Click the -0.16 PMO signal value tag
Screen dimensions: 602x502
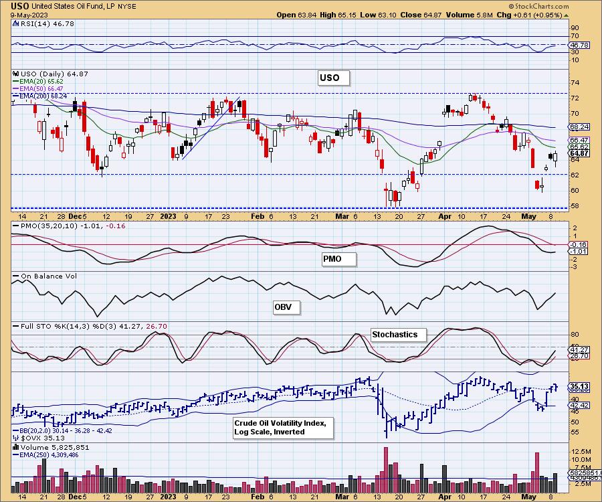pos(579,245)
